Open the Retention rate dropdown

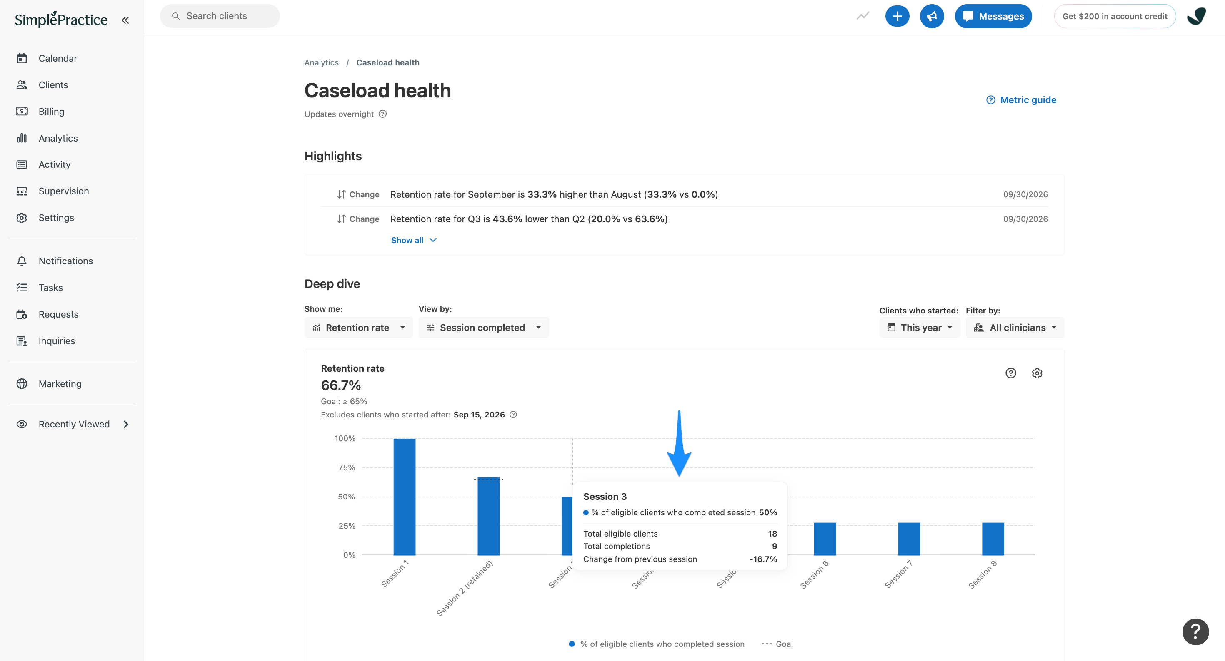359,328
